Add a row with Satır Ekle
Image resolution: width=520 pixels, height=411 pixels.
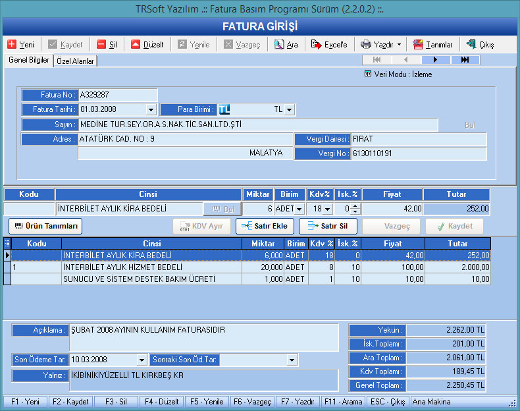click(x=265, y=226)
